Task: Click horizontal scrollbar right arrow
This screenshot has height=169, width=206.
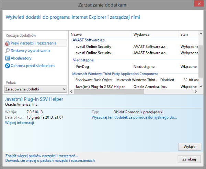Action: [196, 91]
